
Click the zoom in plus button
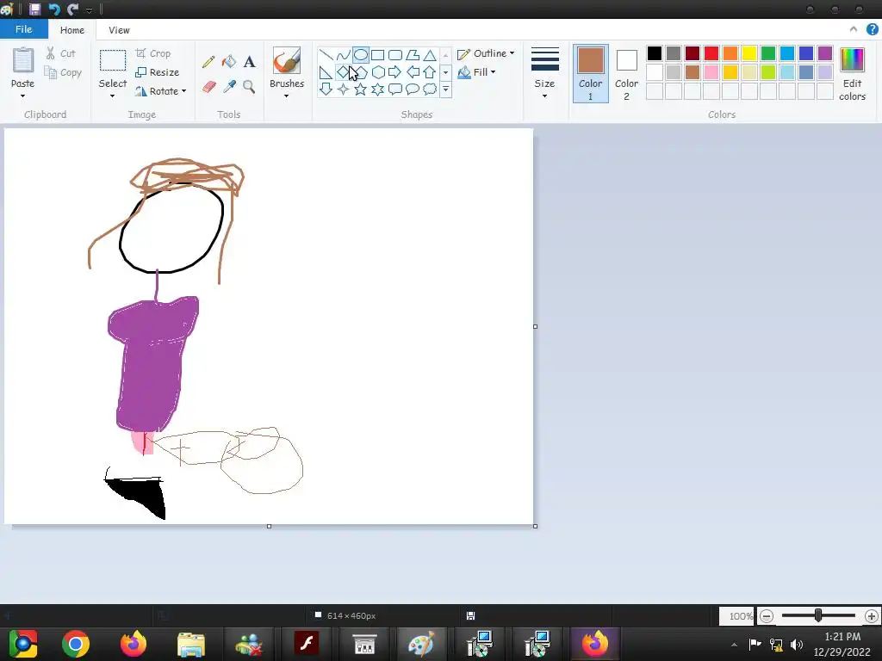tap(872, 616)
